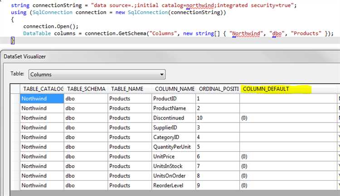Click ordinal position 5 in QuantityPerUnit row
The image size is (340, 196).
click(x=218, y=147)
